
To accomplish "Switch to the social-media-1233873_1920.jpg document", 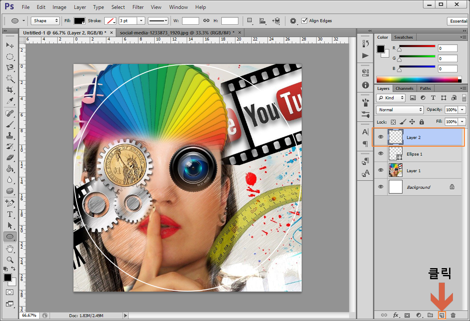I will [x=177, y=32].
